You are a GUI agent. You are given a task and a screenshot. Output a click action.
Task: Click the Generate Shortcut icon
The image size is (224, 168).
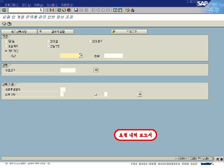pyautogui.click(x=120, y=10)
